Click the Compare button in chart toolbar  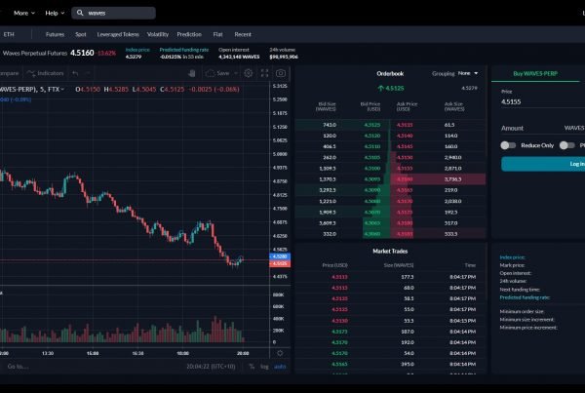click(x=10, y=73)
